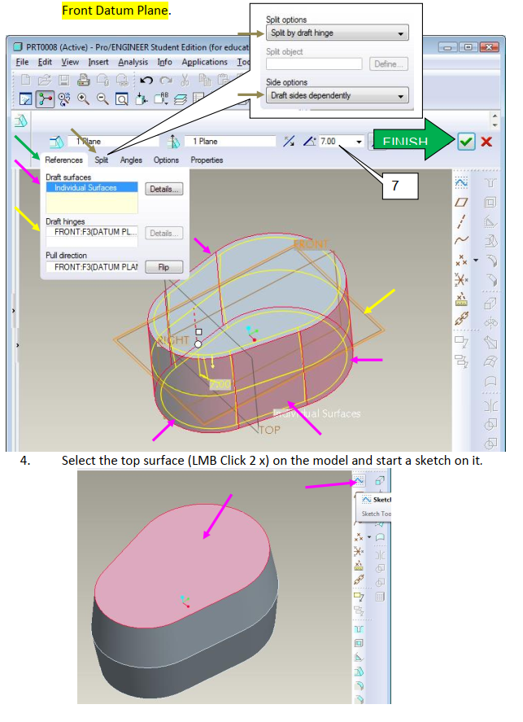Click the Datum Coordinate System icon
The height and width of the screenshot is (722, 523).
point(462,279)
